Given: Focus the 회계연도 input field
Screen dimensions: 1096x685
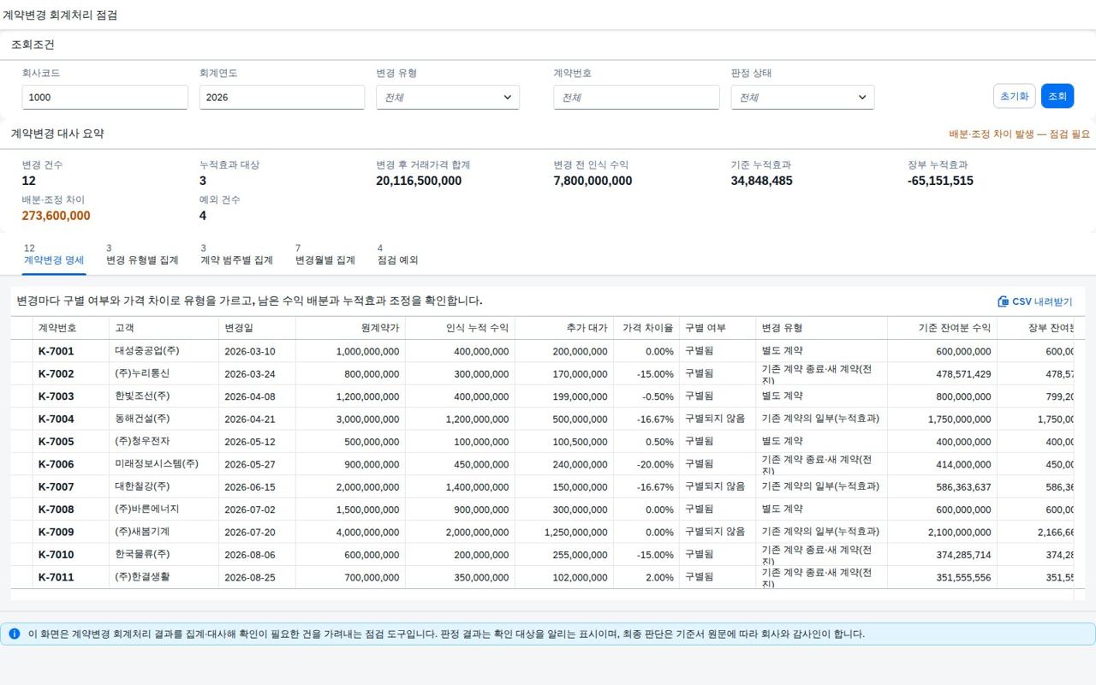Looking at the screenshot, I should pos(283,98).
